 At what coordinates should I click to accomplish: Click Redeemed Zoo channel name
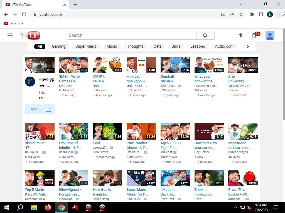tap(206, 86)
